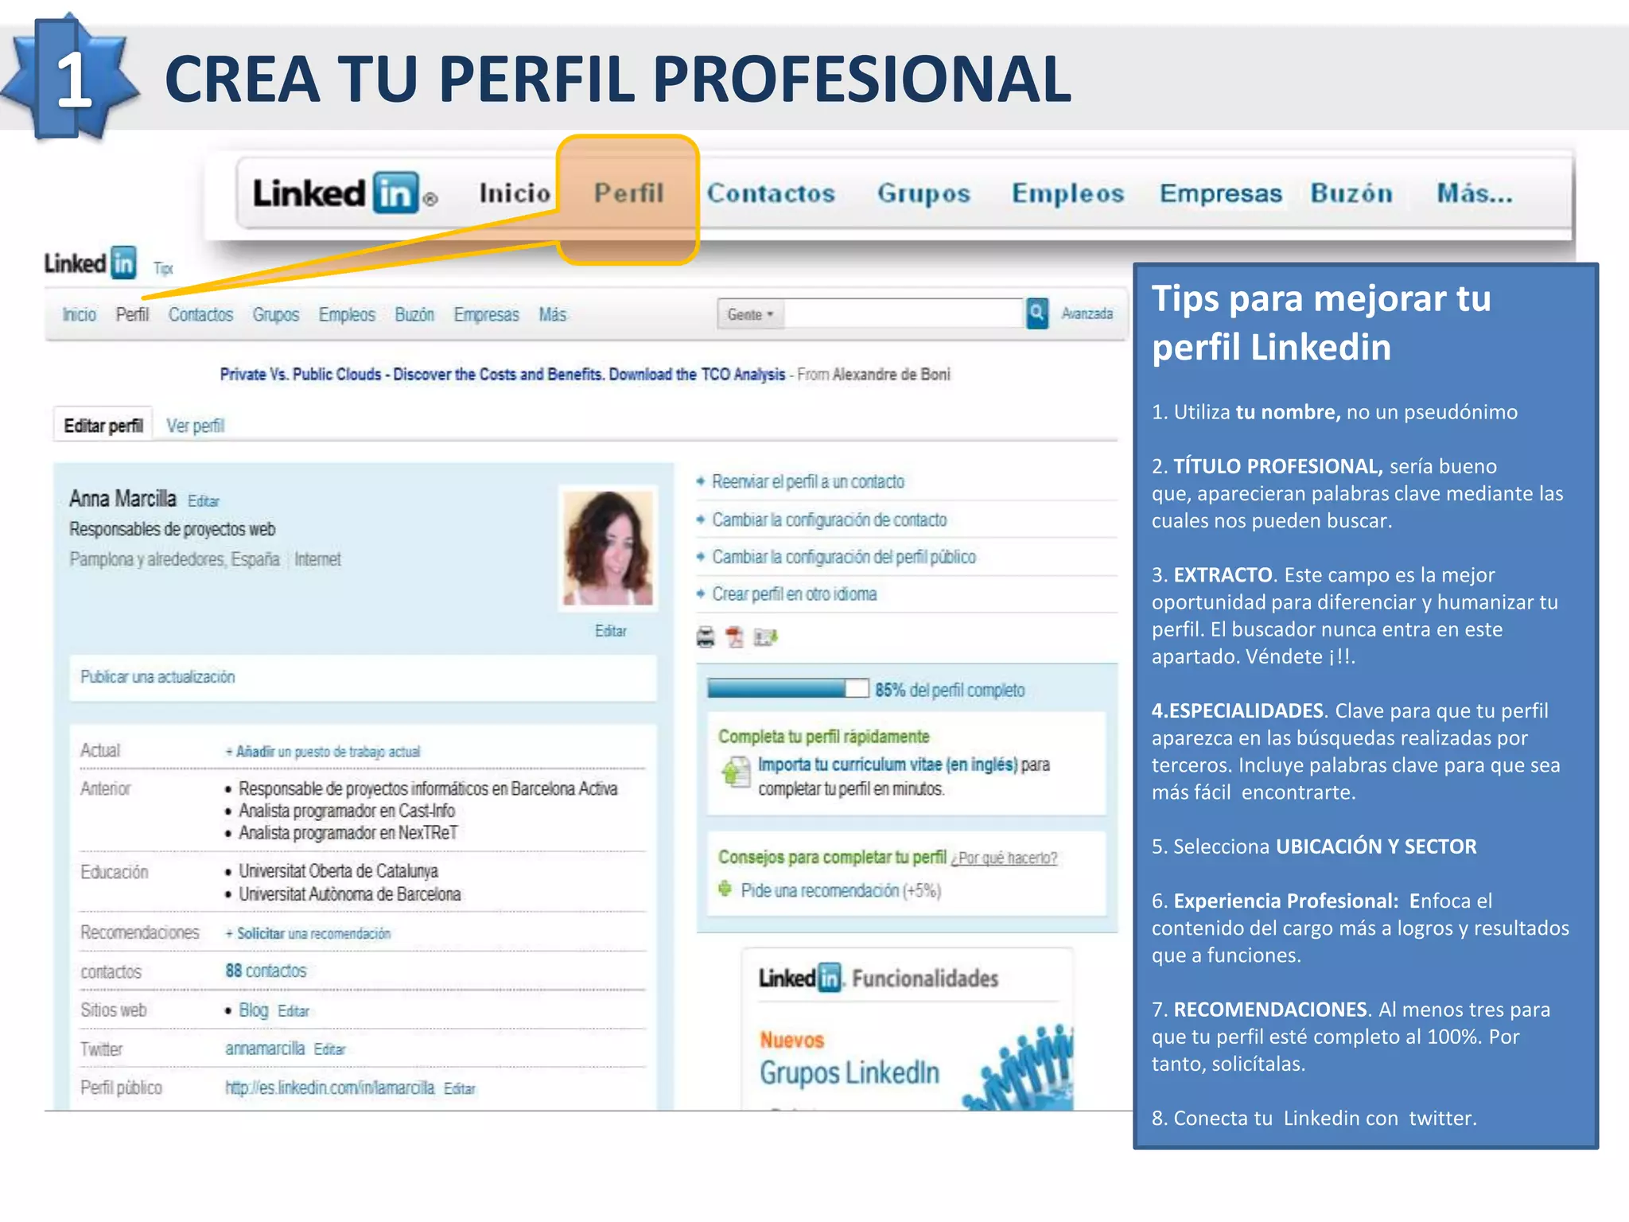Switch to the Ver perfil tab

click(x=195, y=426)
